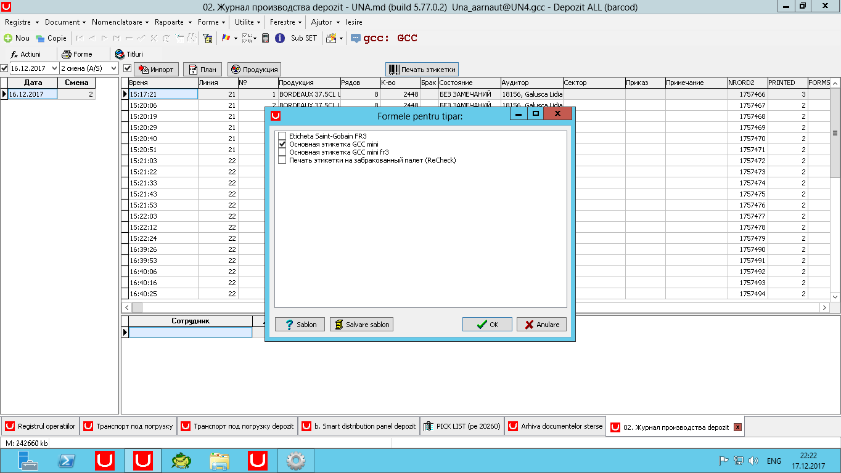Viewport: 841px width, 473px height.
Task: Open the Utilite menu
Action: point(248,22)
